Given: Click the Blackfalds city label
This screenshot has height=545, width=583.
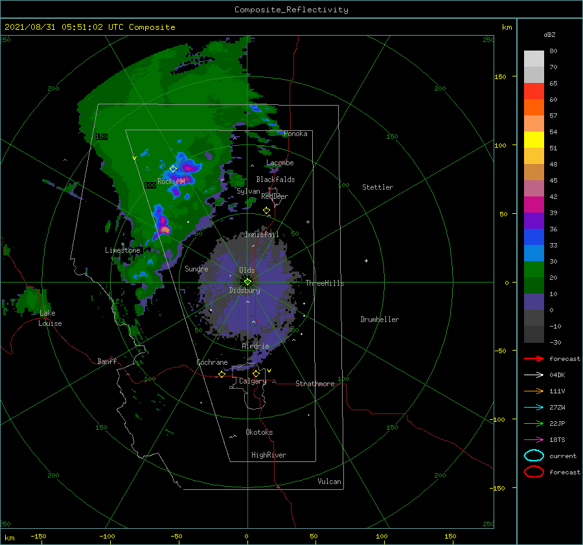Looking at the screenshot, I should click(275, 180).
